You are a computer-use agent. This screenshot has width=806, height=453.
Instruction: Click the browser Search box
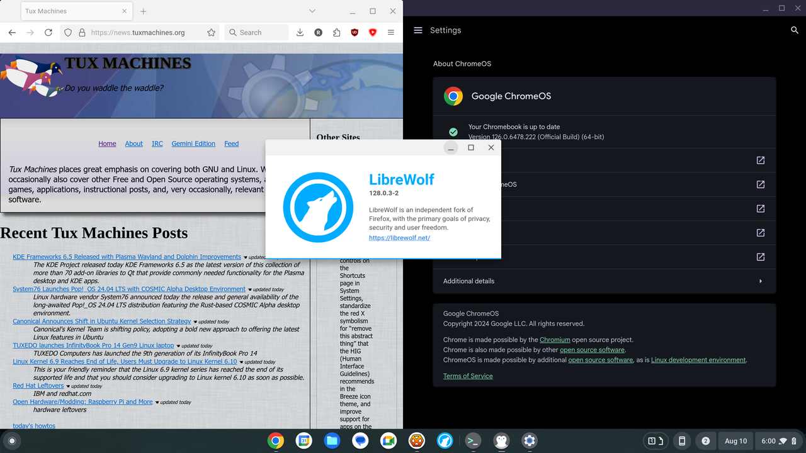point(256,33)
